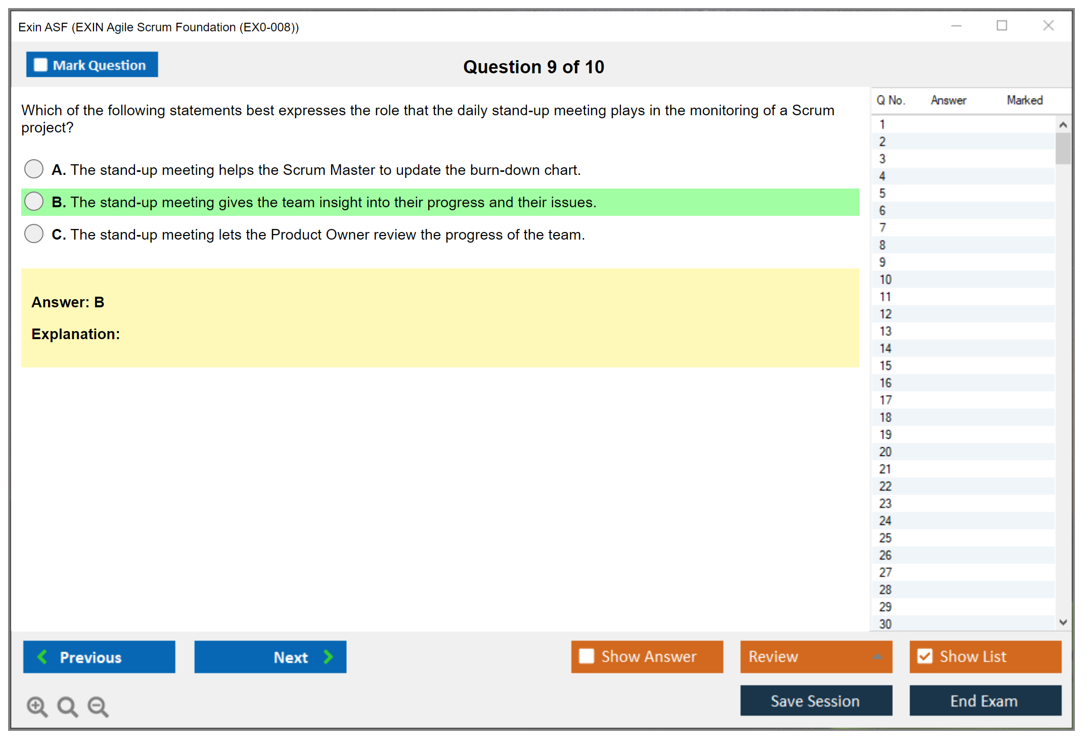
Task: Select answer option A radio button
Action: point(34,169)
